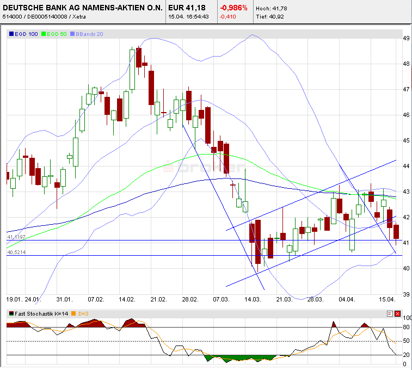Click the 14.03. date axis label
Image resolution: width=412 pixels, height=370 pixels.
click(253, 299)
